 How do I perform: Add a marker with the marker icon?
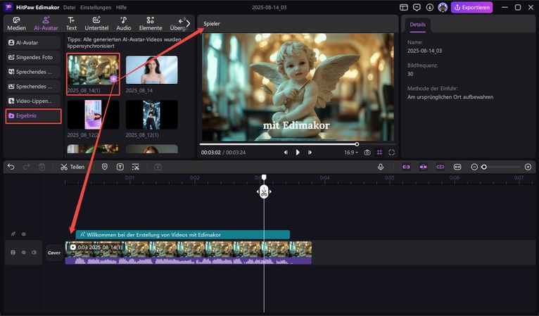(x=105, y=167)
